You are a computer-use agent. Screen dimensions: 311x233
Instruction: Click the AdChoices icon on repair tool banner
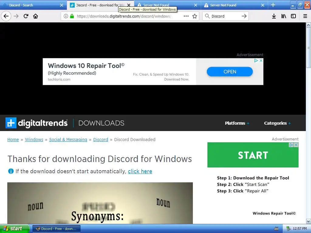click(x=256, y=61)
